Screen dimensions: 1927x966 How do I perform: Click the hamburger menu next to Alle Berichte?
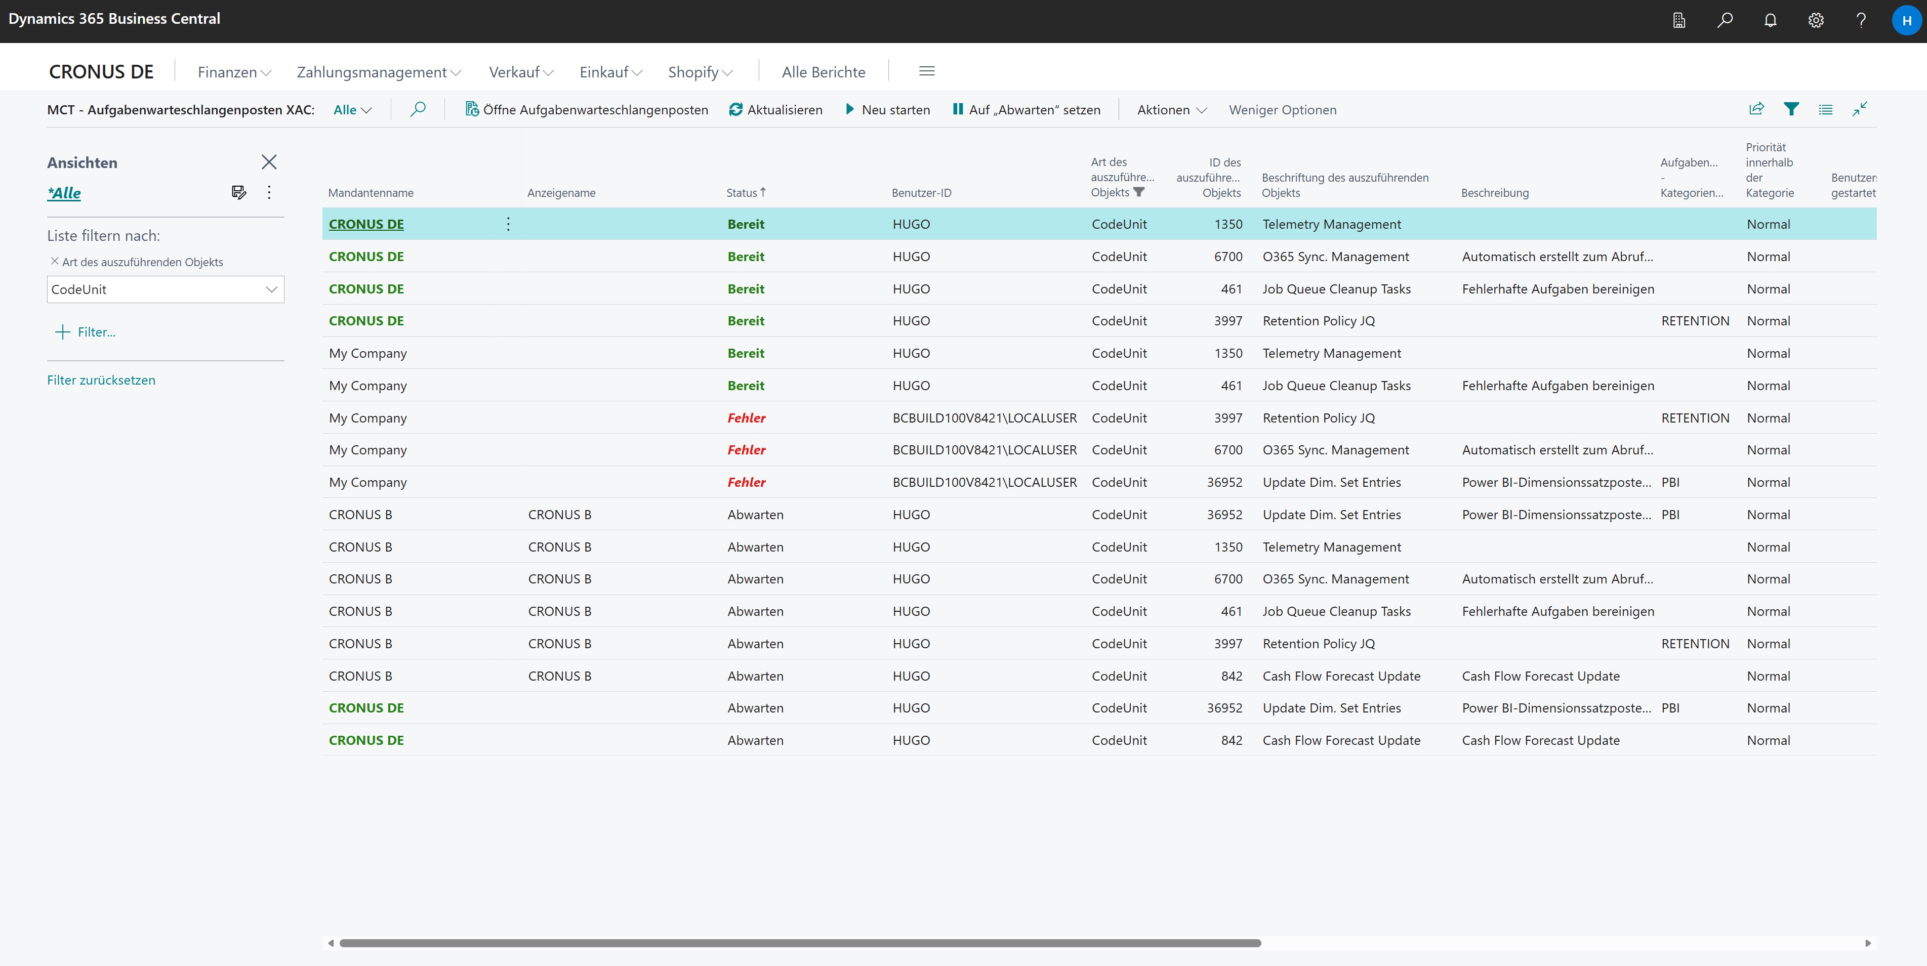[927, 71]
